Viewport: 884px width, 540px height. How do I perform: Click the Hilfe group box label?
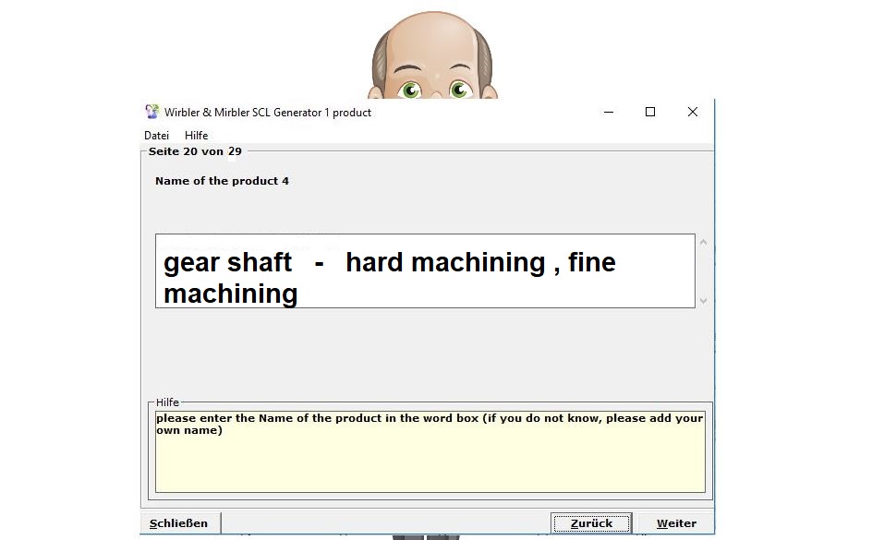click(167, 402)
